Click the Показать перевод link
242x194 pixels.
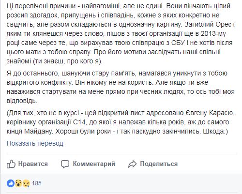(35, 143)
